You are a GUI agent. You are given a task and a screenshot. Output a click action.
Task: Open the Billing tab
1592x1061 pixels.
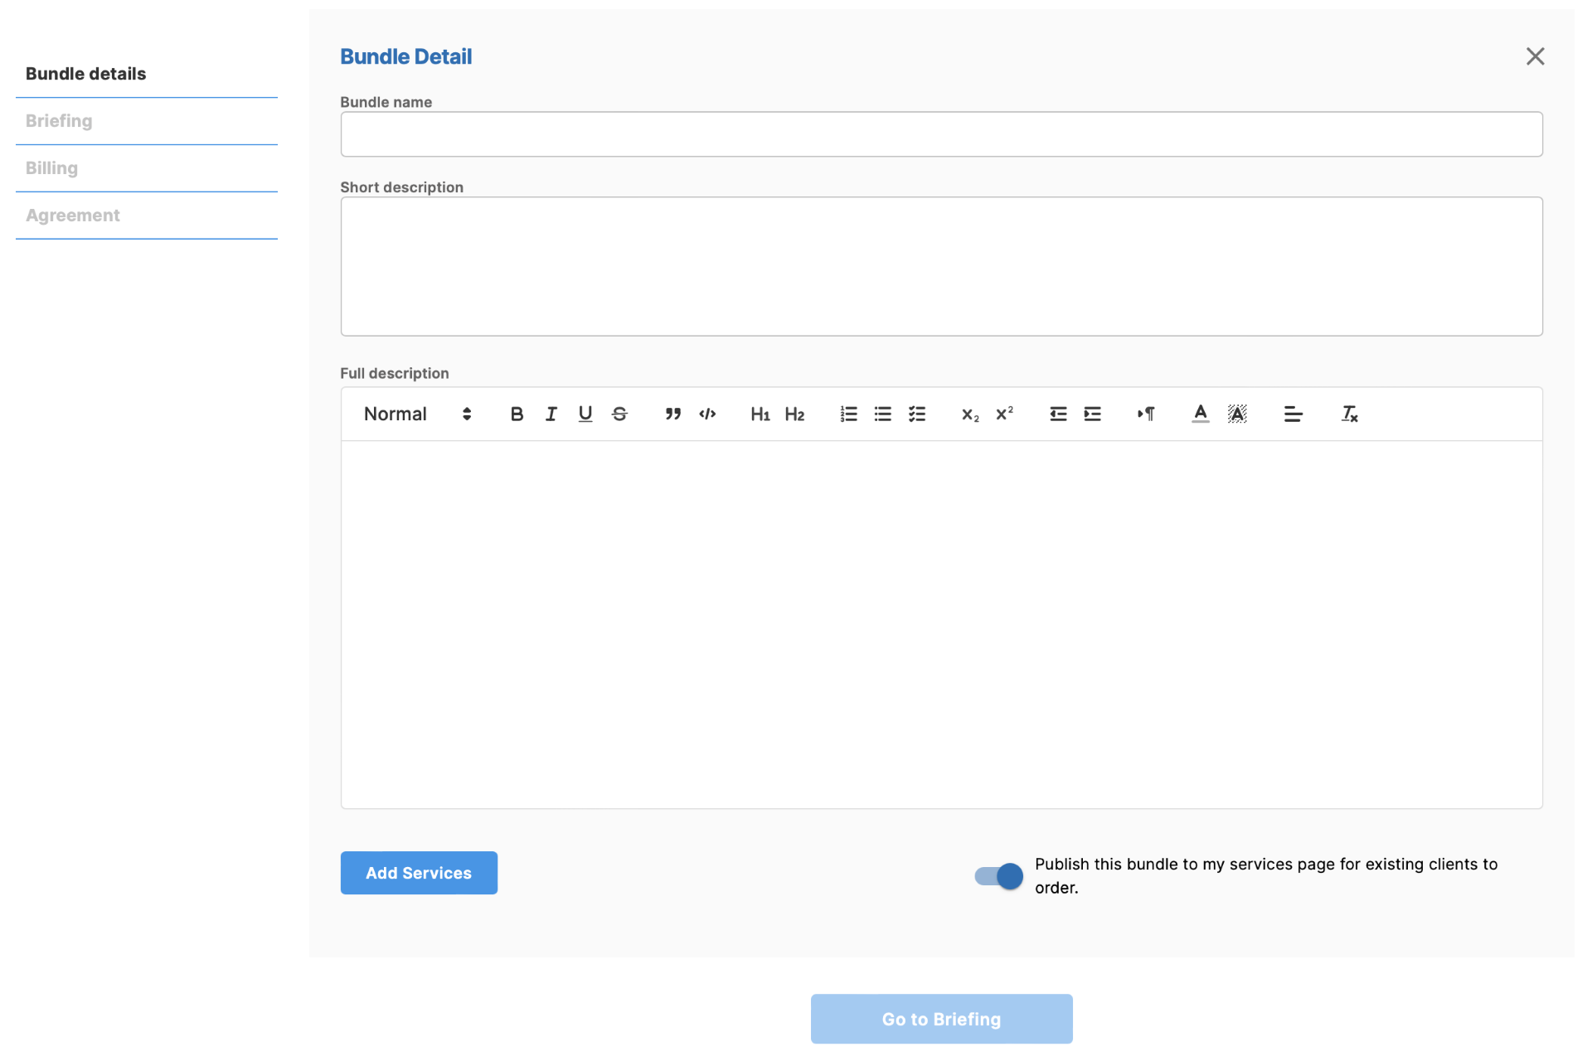[51, 168]
